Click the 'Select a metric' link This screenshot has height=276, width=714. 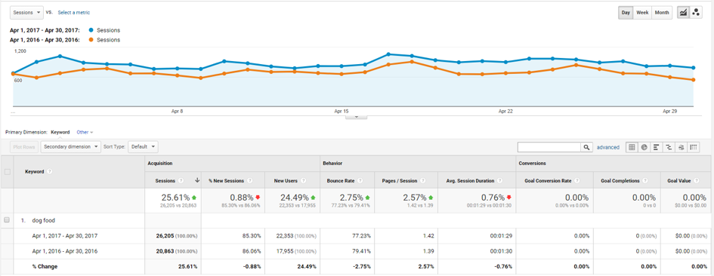74,13
